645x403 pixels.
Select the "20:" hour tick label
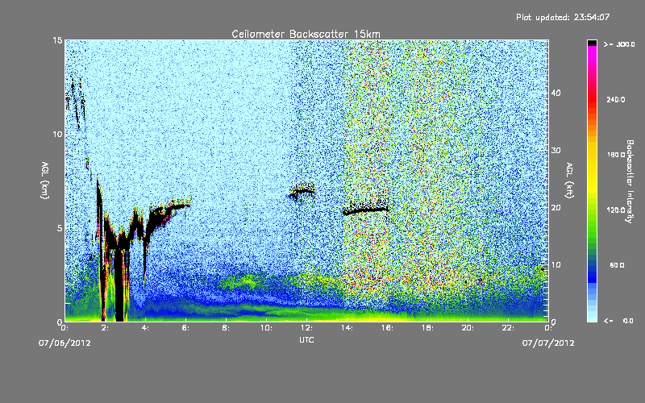(468, 328)
